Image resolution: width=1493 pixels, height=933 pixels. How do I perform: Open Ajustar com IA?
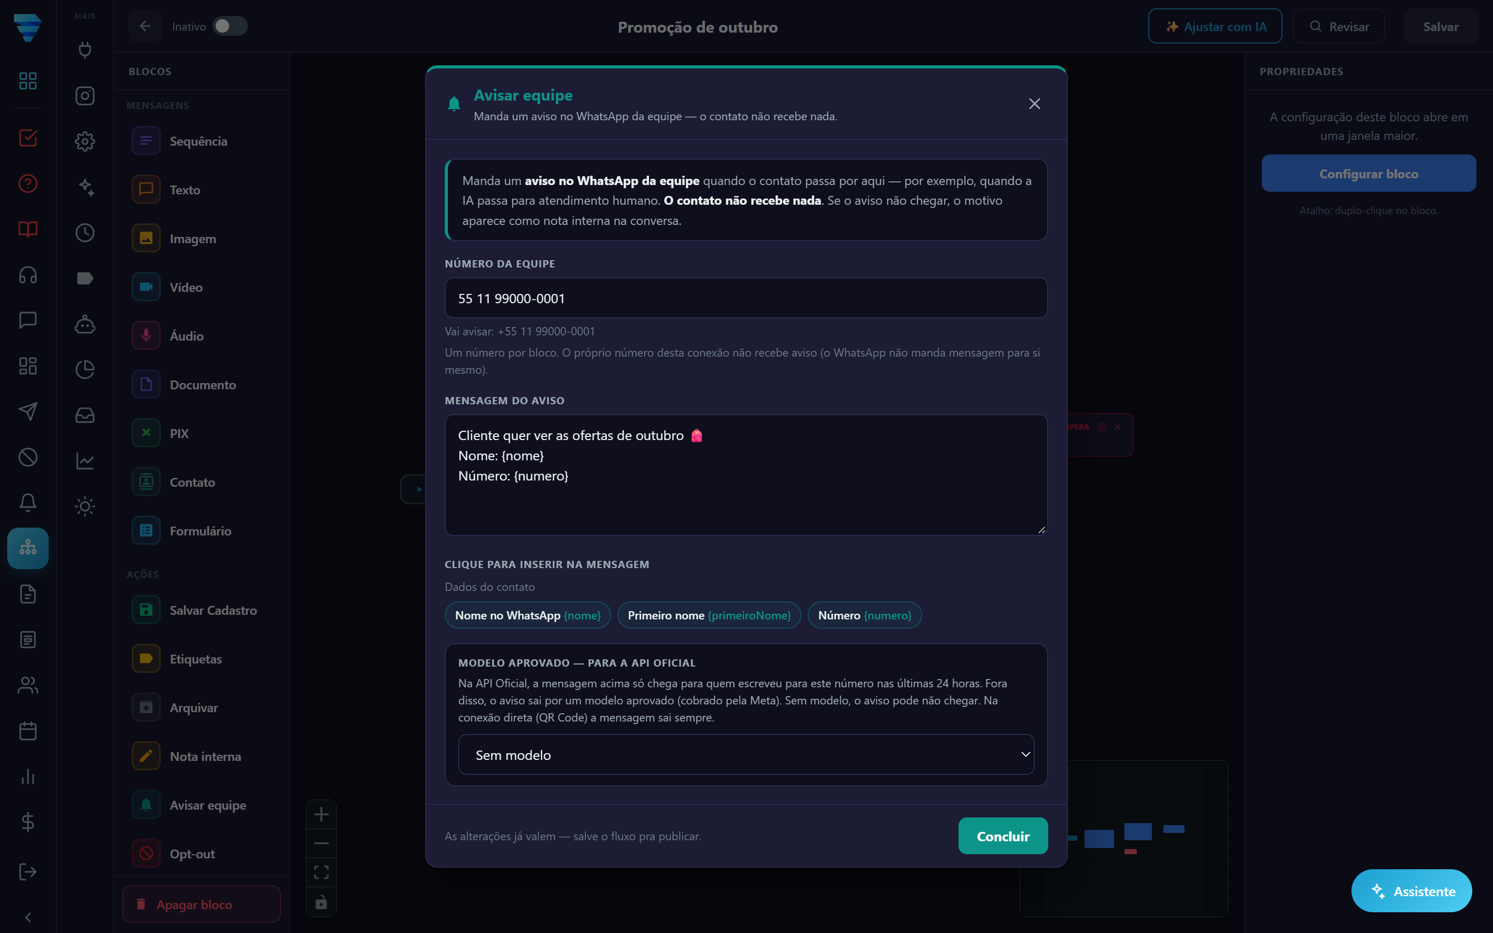(1215, 26)
